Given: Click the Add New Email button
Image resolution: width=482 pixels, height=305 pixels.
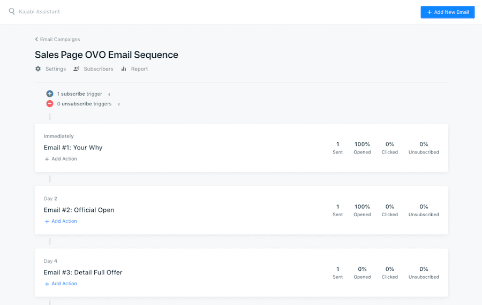Looking at the screenshot, I should pyautogui.click(x=447, y=12).
